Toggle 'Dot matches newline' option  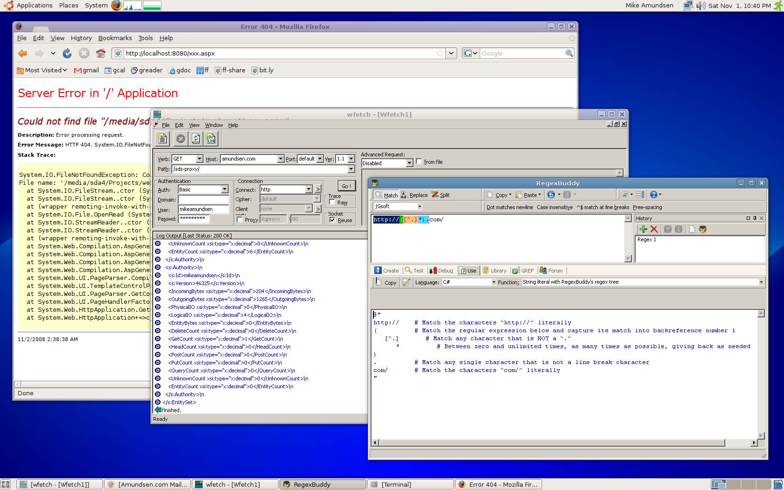[x=510, y=207]
